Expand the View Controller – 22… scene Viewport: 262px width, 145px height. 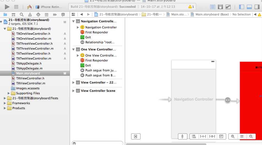pyautogui.click(x=73, y=82)
